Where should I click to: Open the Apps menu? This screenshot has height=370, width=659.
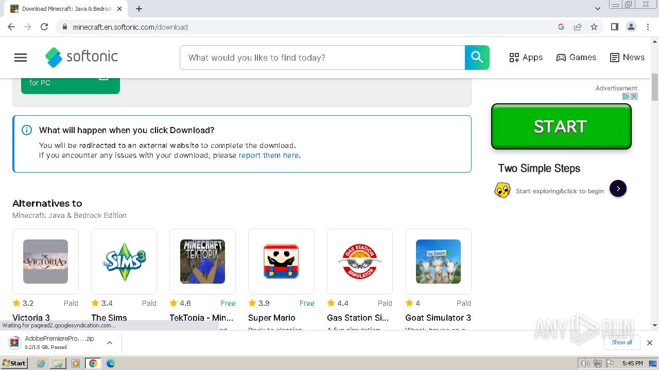[x=526, y=58]
